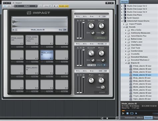Open the gear settings icon in Impact toolbar
The width and height of the screenshot is (158, 121).
[x=54, y=6]
